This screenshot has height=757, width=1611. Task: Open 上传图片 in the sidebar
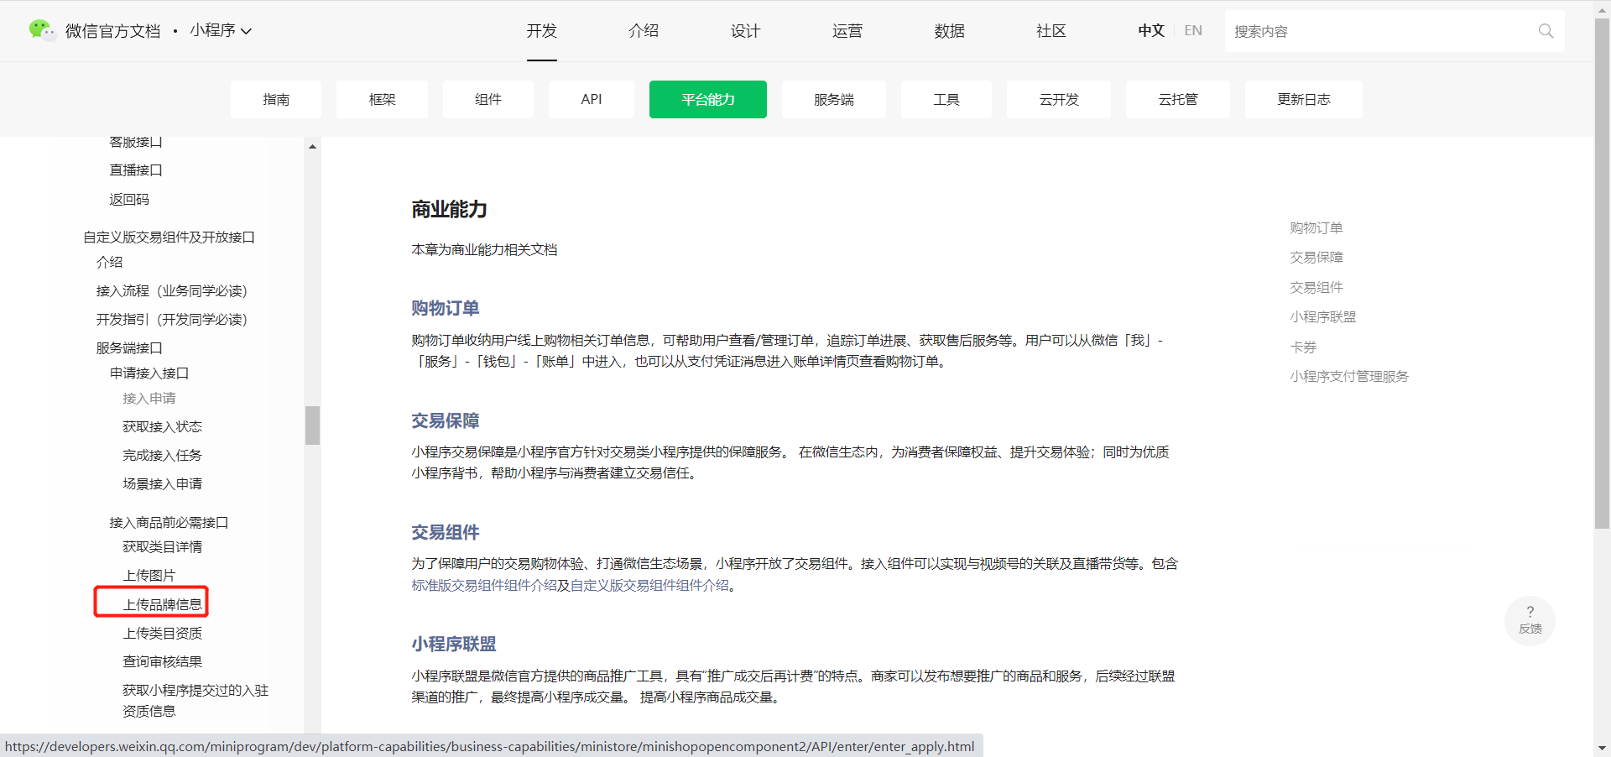click(x=149, y=575)
